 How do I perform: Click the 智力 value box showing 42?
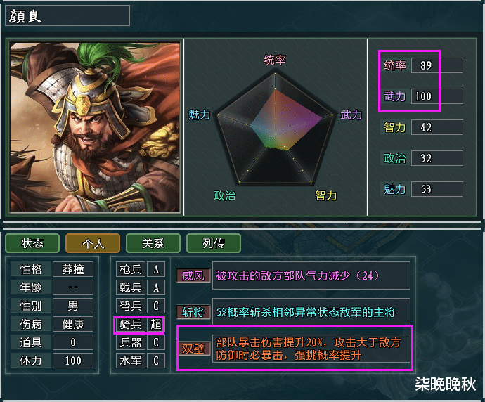pyautogui.click(x=437, y=127)
